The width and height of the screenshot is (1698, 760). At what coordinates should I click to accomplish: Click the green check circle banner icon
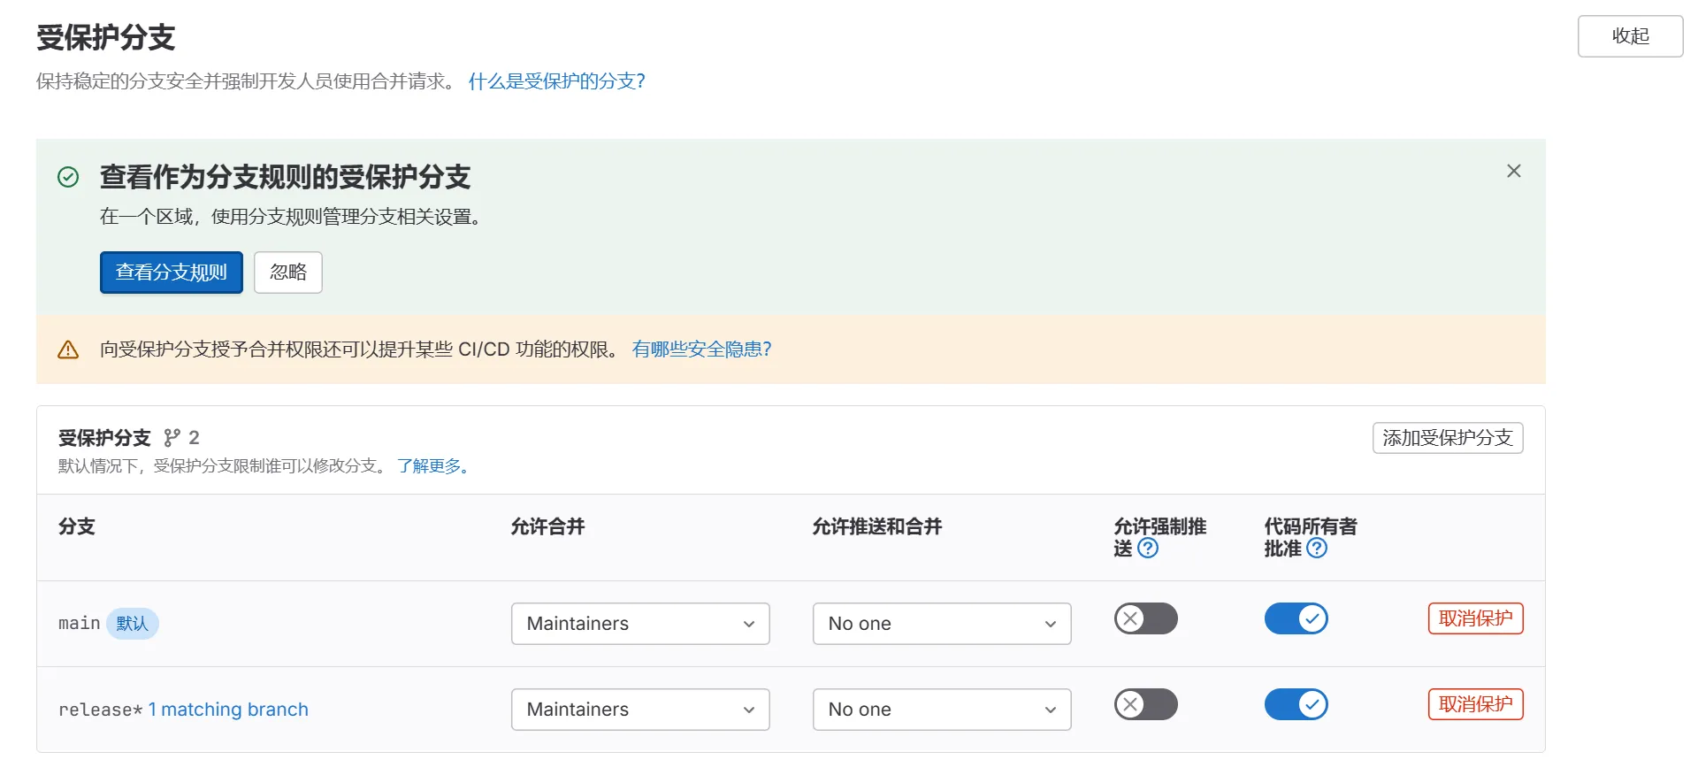click(68, 178)
